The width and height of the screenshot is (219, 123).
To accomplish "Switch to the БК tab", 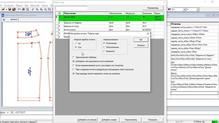I will 4,20.
